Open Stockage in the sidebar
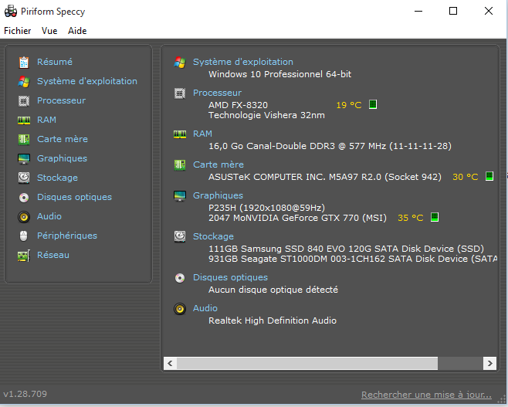508x407 pixels. [58, 178]
